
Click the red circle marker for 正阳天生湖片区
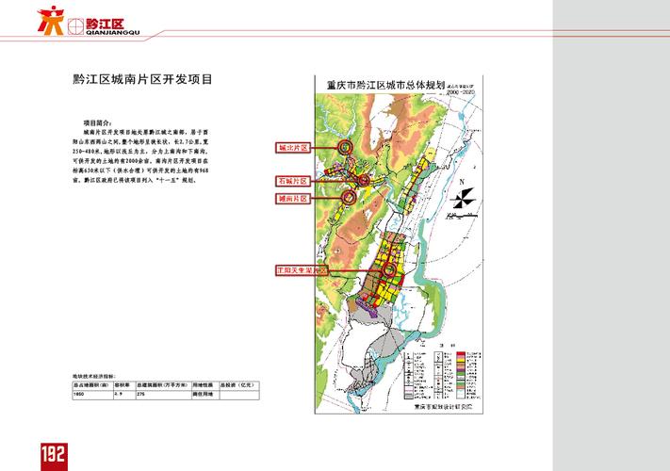click(x=388, y=270)
